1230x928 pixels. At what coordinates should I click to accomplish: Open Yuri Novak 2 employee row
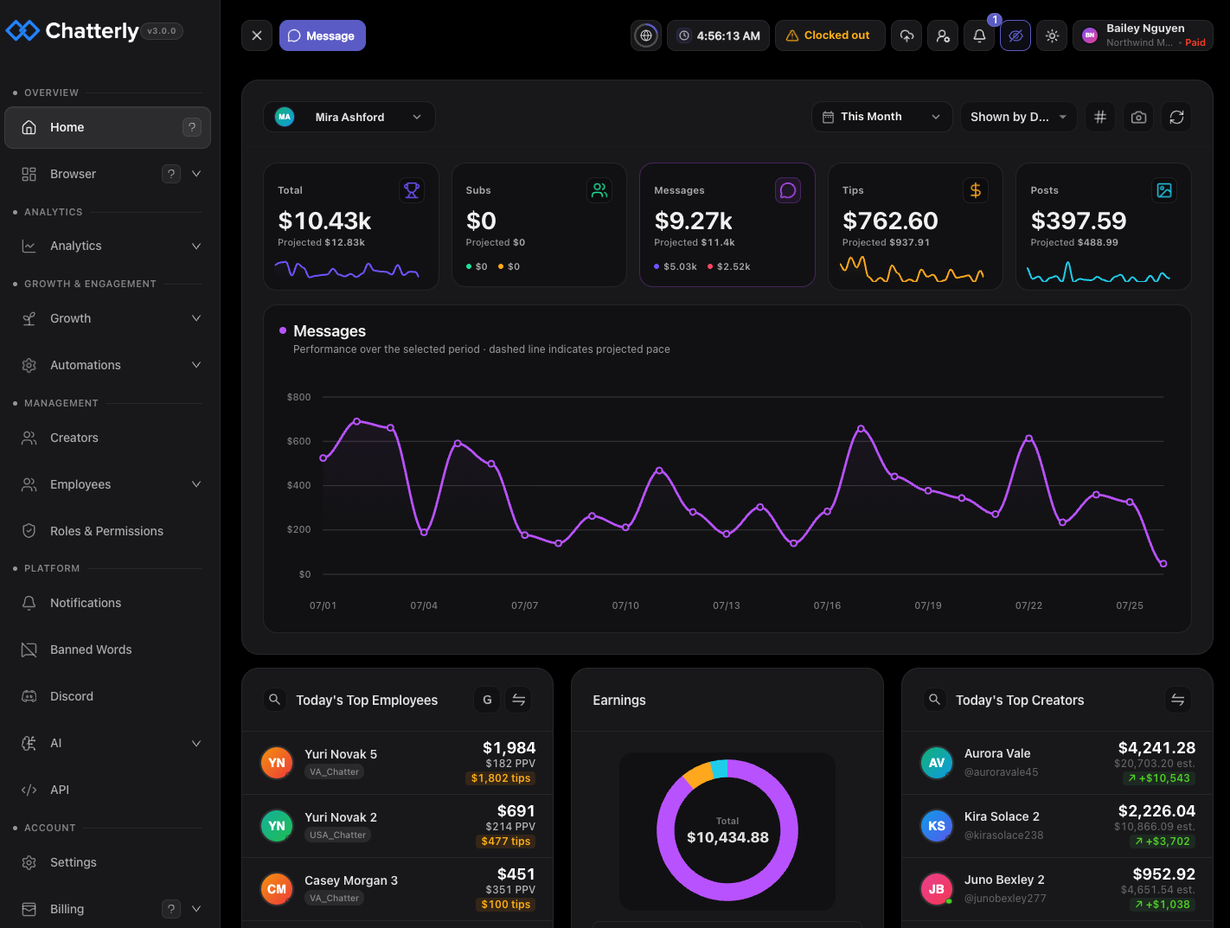pos(398,826)
